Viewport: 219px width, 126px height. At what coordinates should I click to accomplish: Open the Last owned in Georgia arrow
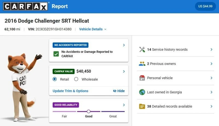(211, 92)
